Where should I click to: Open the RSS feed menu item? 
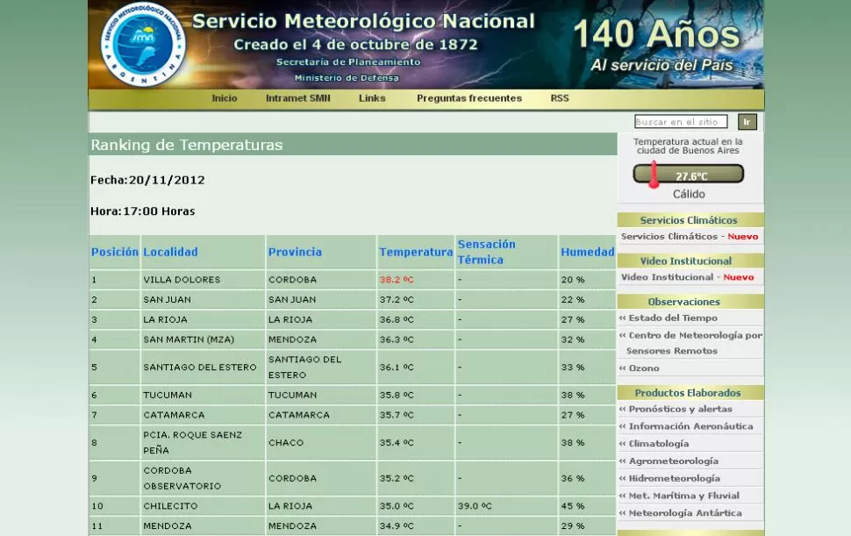point(559,98)
